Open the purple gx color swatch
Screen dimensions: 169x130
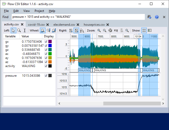tap(50, 41)
